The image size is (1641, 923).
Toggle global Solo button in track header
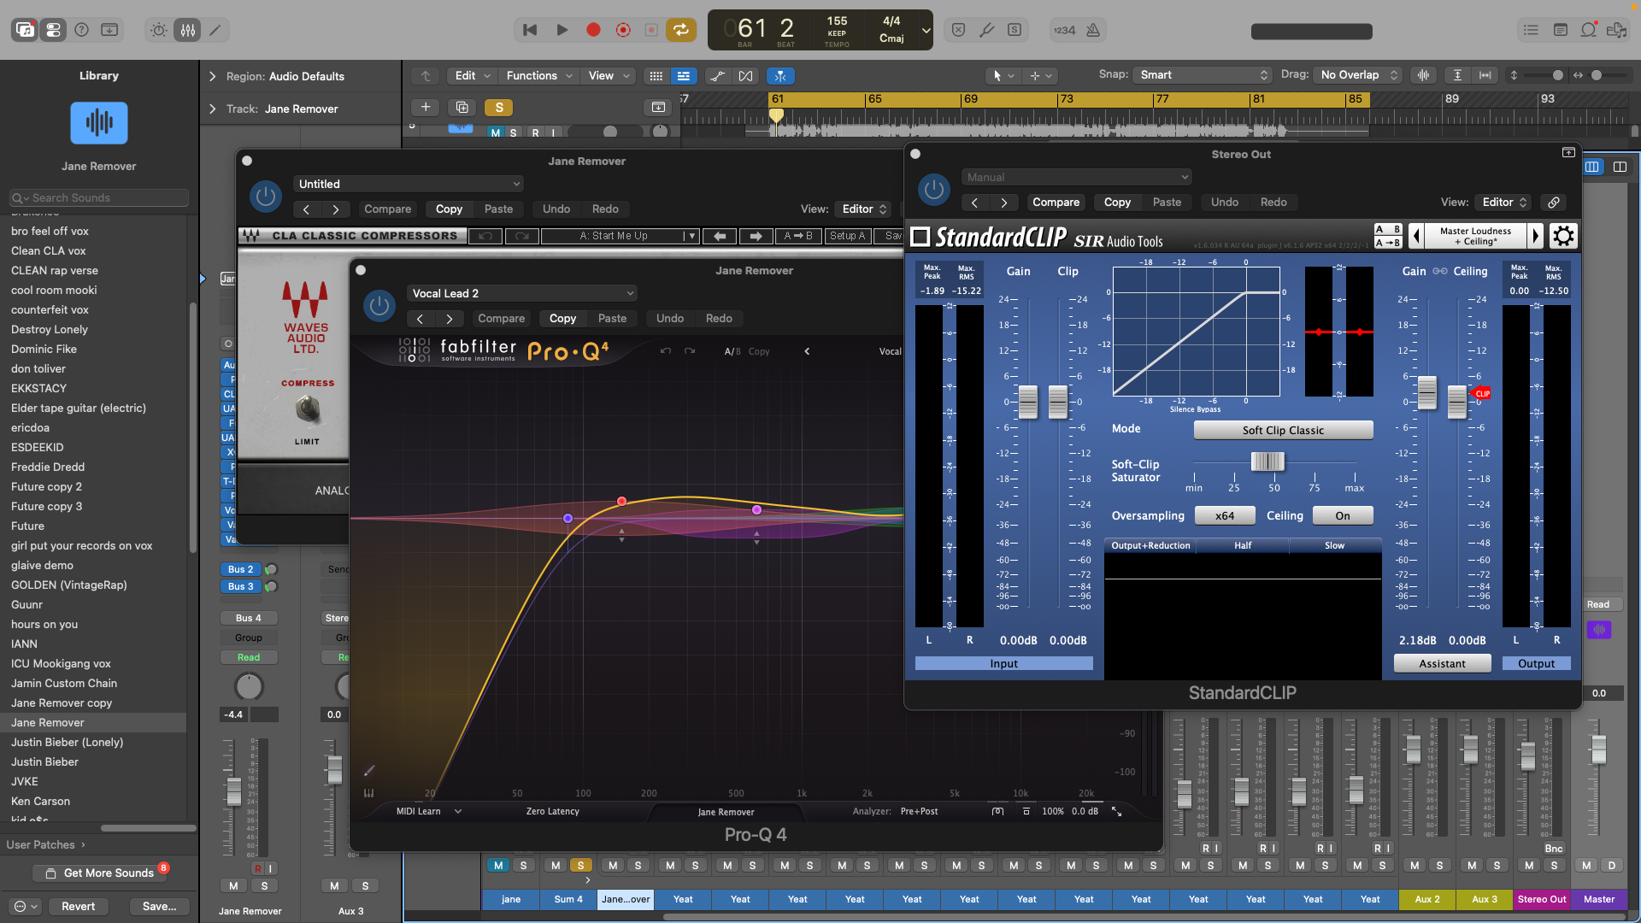(x=498, y=107)
